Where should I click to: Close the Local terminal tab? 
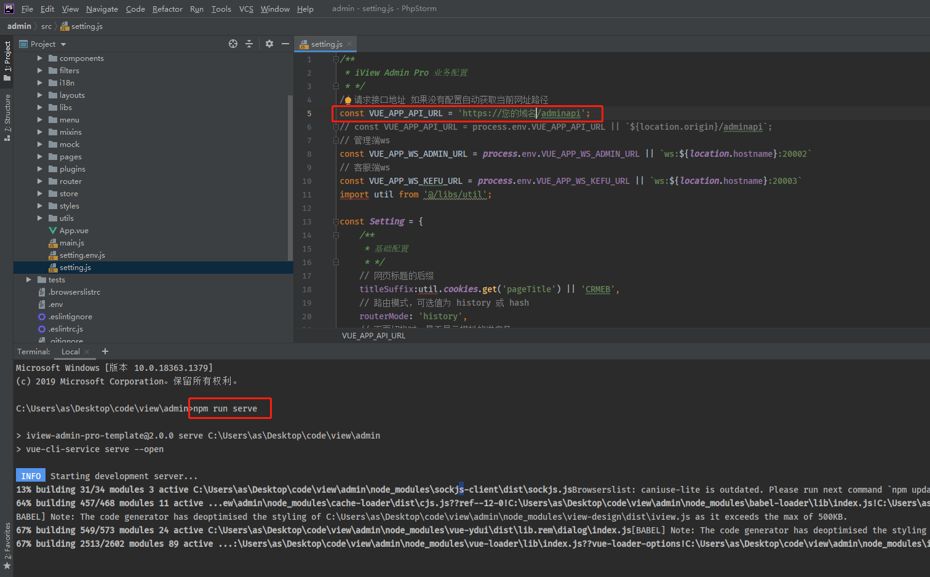(x=87, y=352)
